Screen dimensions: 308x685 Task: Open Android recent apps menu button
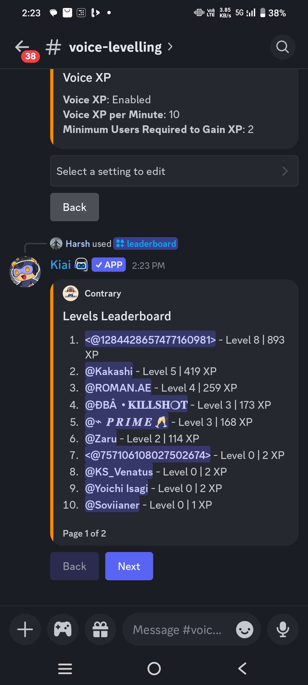[65, 669]
